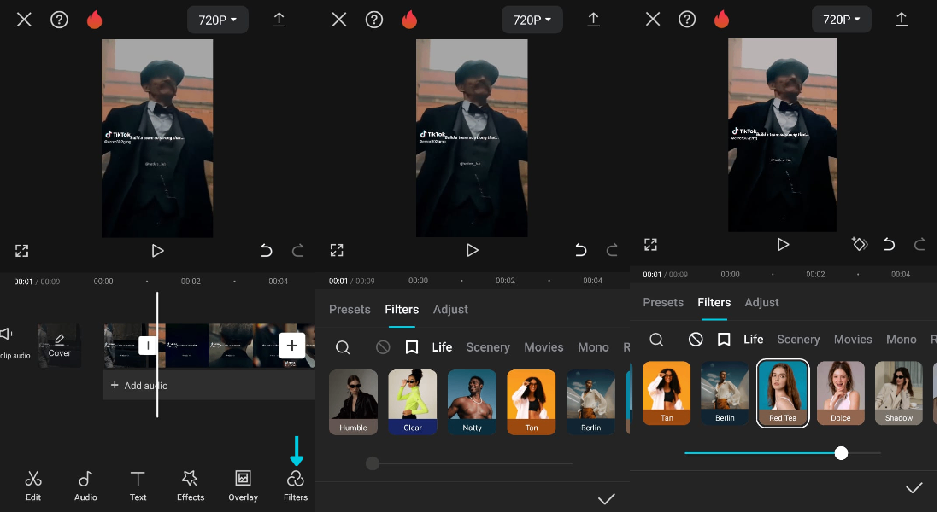Export the video from the left screen
The image size is (940, 512).
279,20
